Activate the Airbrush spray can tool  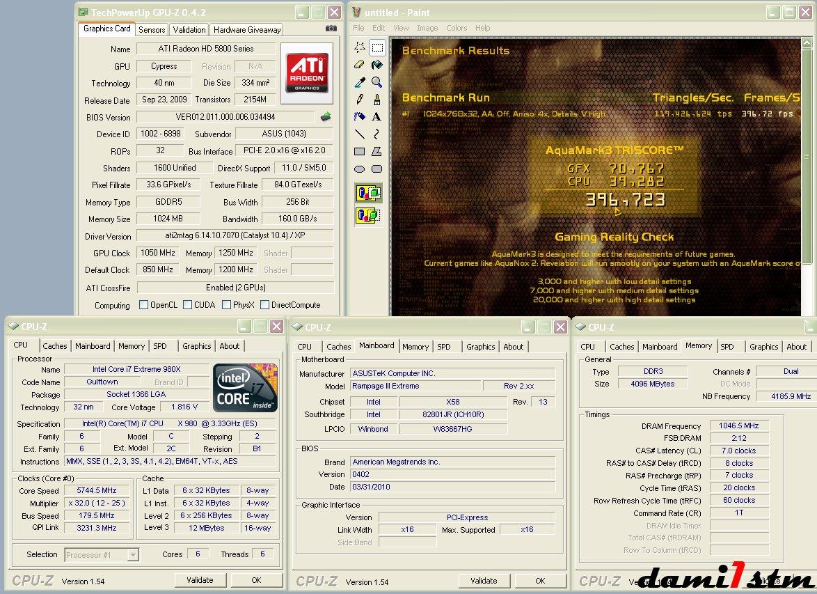point(360,116)
